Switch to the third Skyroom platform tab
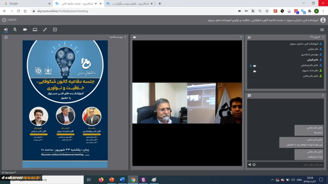Screen dimensions: 328x184 pyautogui.click(x=129, y=4)
